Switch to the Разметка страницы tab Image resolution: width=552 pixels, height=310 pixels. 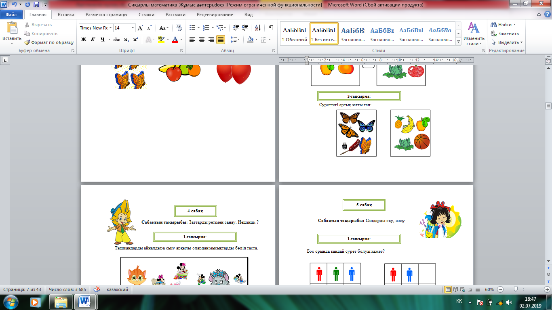106,15
